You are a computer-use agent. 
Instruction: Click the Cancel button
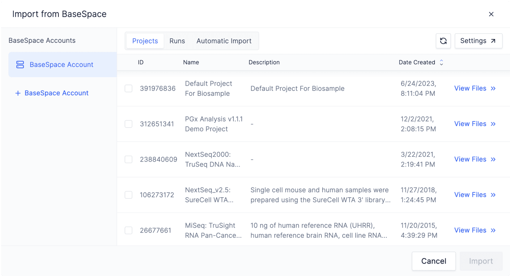[434, 261]
